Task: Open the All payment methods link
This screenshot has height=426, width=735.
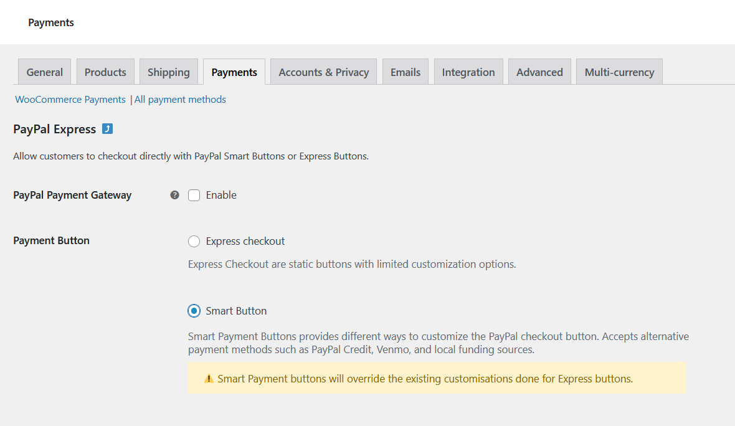Action: [180, 100]
